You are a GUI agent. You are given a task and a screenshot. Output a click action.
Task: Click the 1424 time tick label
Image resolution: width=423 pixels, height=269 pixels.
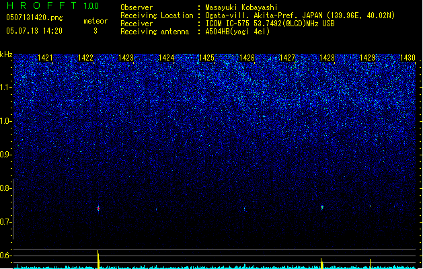167,58
